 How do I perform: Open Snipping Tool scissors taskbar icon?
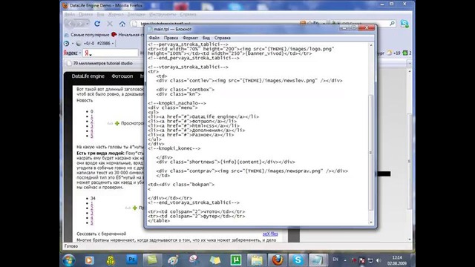point(194,260)
